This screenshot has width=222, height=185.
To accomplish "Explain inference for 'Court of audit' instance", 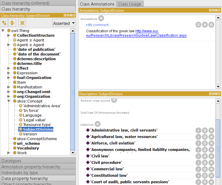I will pos(198,182).
